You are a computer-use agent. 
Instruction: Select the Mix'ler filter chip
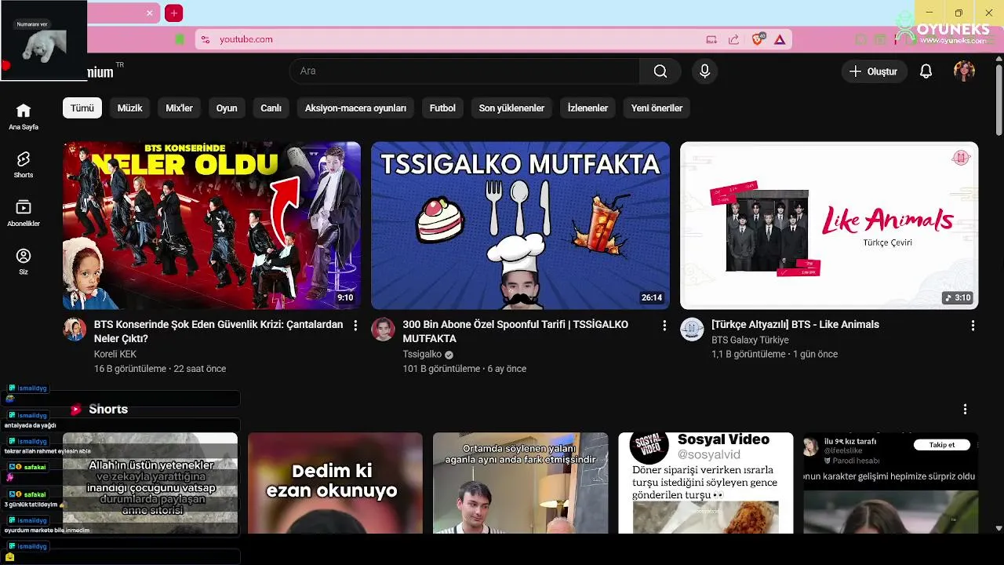pyautogui.click(x=179, y=108)
